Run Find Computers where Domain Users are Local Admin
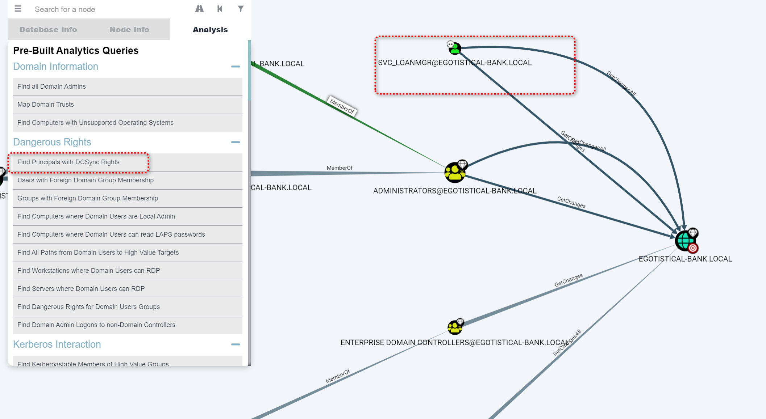Viewport: 766px width, 419px height. pyautogui.click(x=128, y=216)
